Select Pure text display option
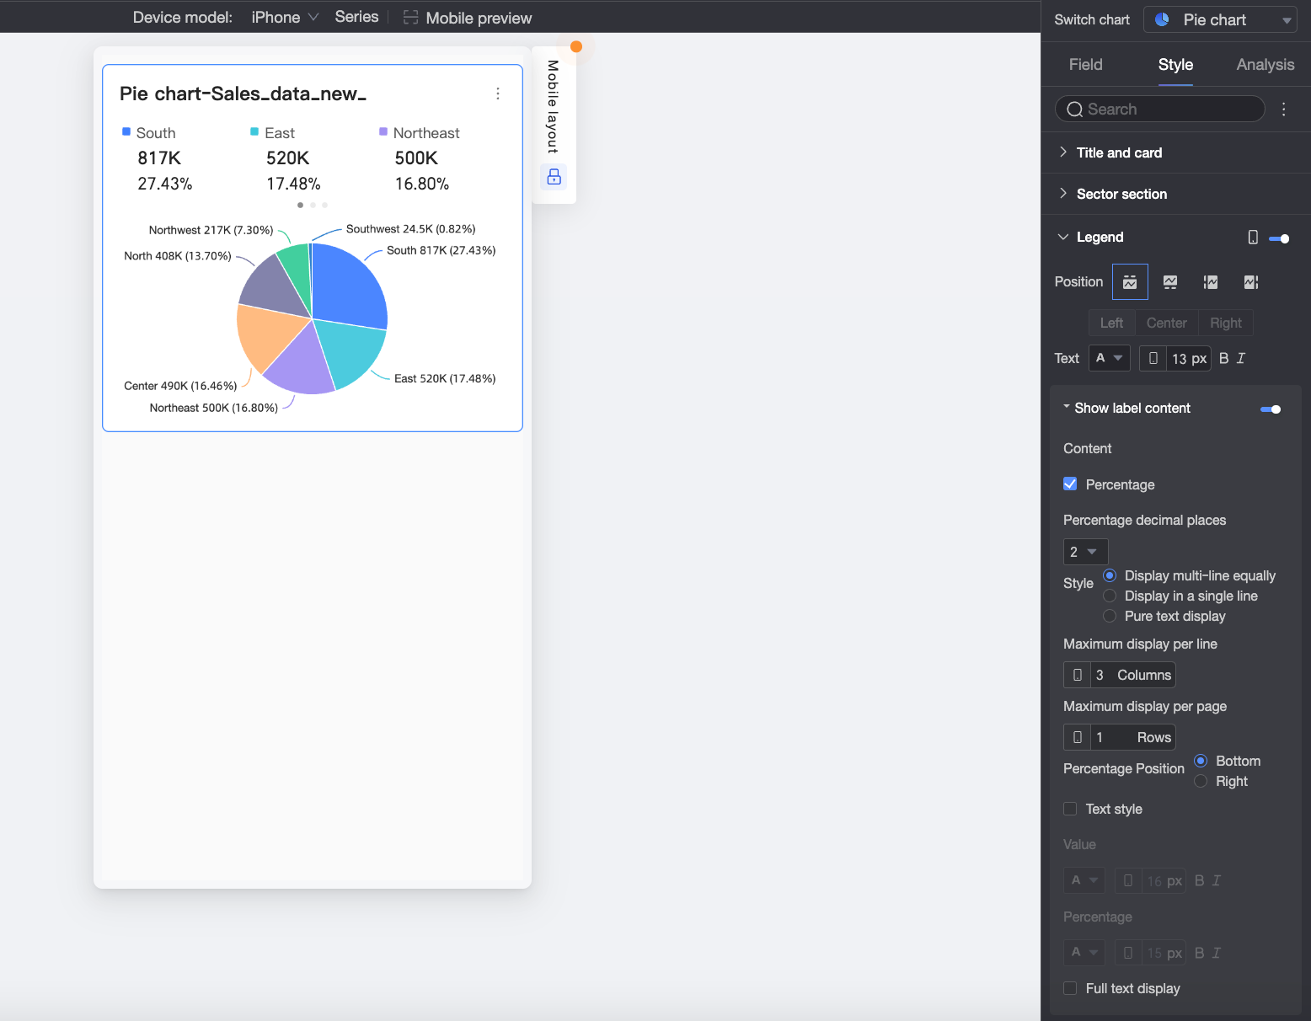The image size is (1311, 1021). tap(1110, 616)
